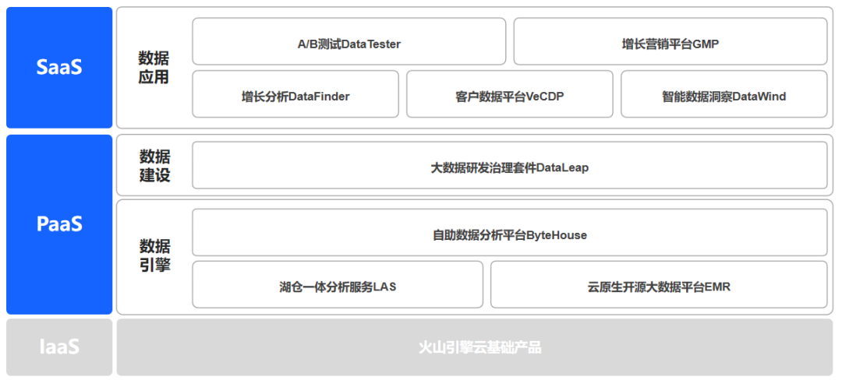Click the 湖仓一体分析服务LAS box
The width and height of the screenshot is (842, 380).
338,284
